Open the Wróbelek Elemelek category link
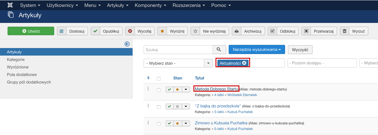378x135 pixels. (243, 95)
